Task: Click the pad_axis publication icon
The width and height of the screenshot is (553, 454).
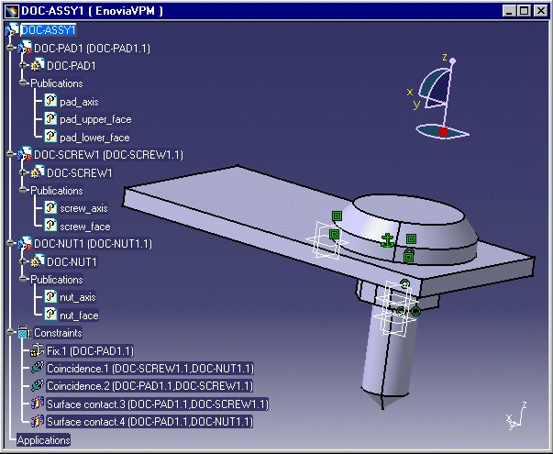Action: coord(51,102)
